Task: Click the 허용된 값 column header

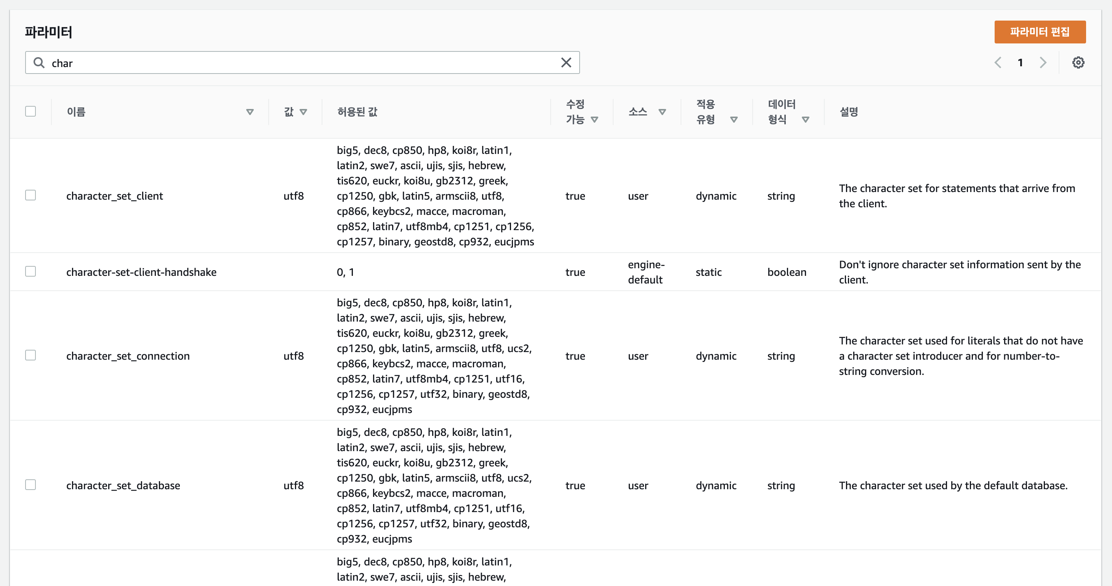Action: pyautogui.click(x=357, y=112)
